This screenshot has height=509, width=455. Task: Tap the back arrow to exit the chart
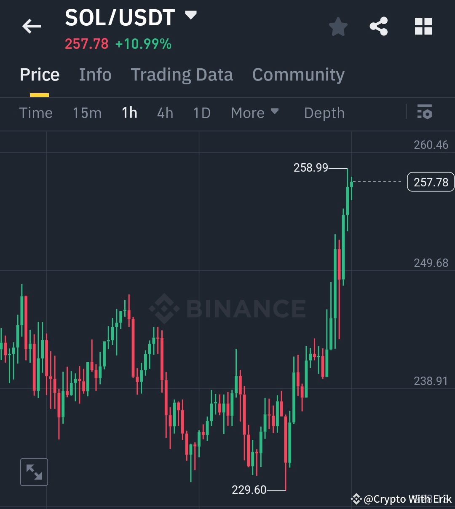point(31,26)
